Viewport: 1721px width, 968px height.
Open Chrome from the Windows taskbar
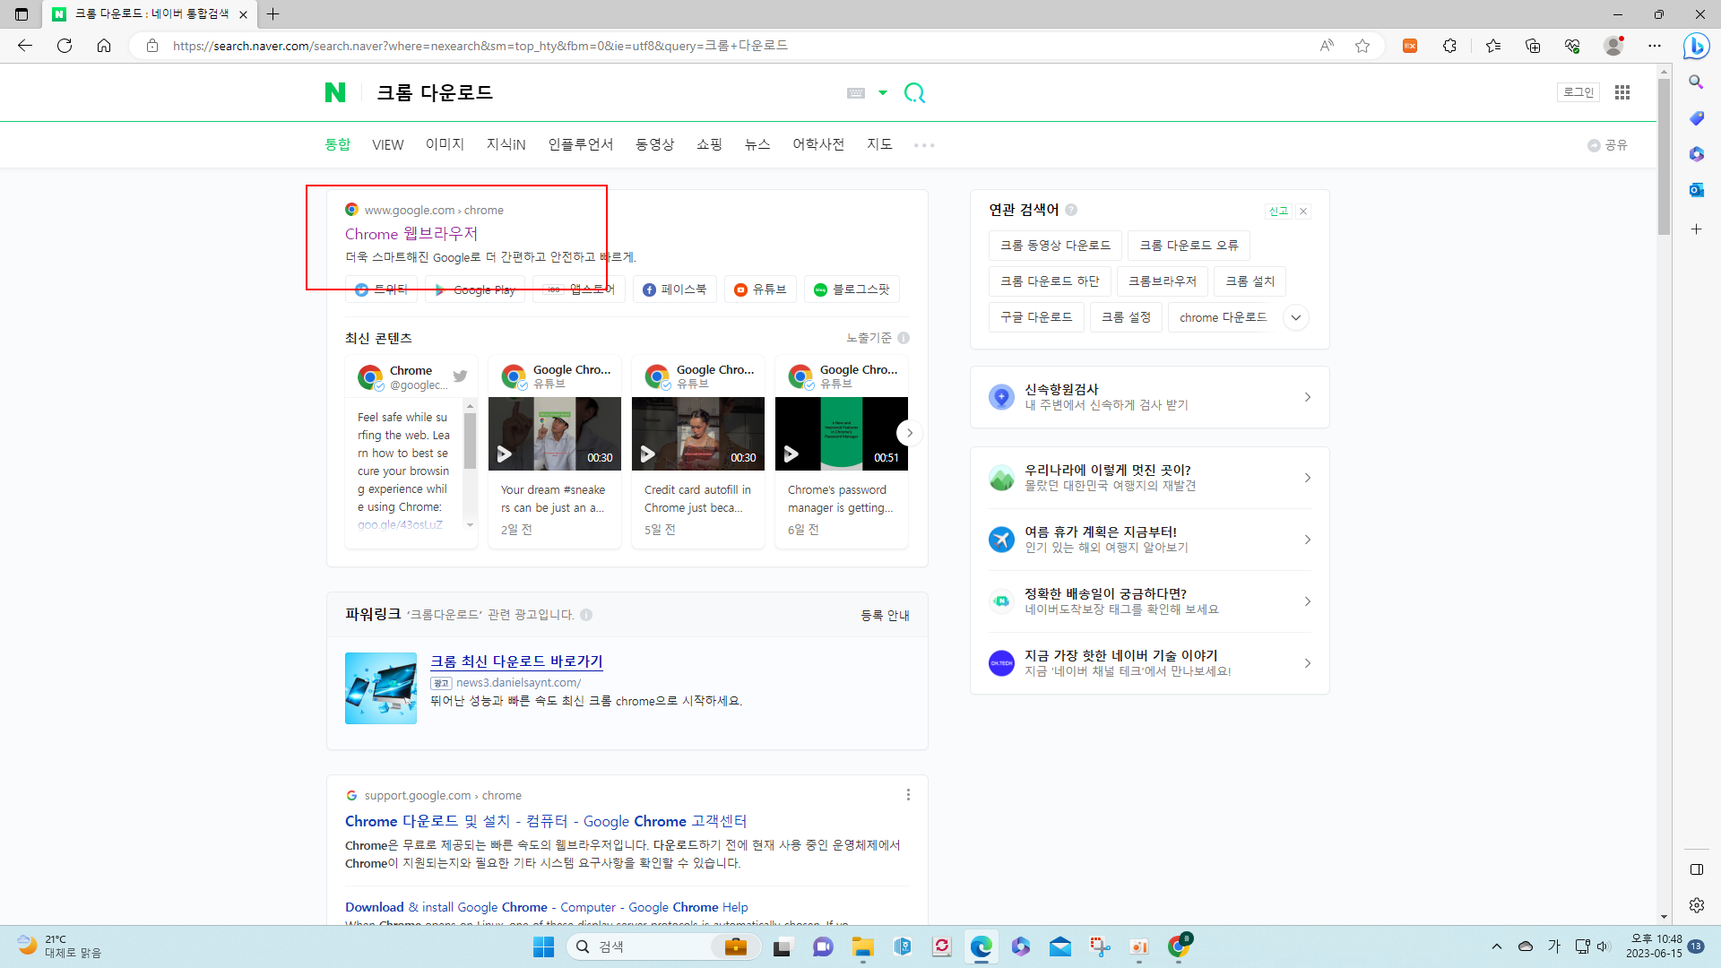pos(1178,946)
